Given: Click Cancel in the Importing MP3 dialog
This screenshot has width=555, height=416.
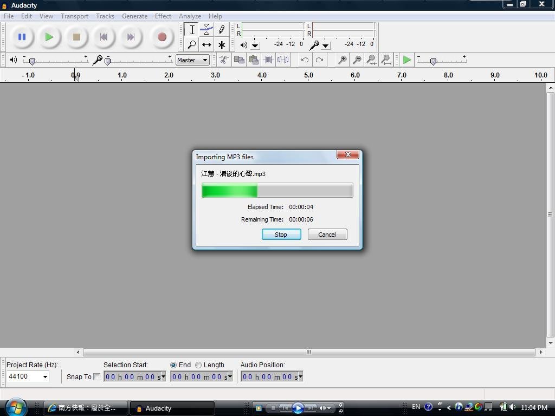Looking at the screenshot, I should 327,235.
